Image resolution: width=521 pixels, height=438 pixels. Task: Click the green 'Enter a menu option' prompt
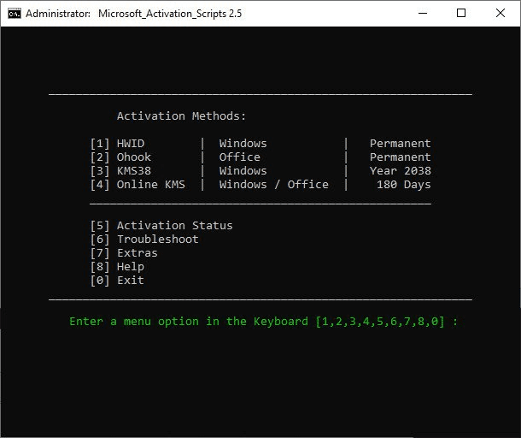coord(263,322)
